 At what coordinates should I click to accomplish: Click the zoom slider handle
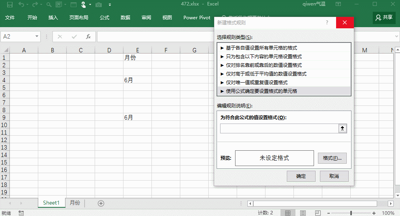pyautogui.click(x=351, y=213)
